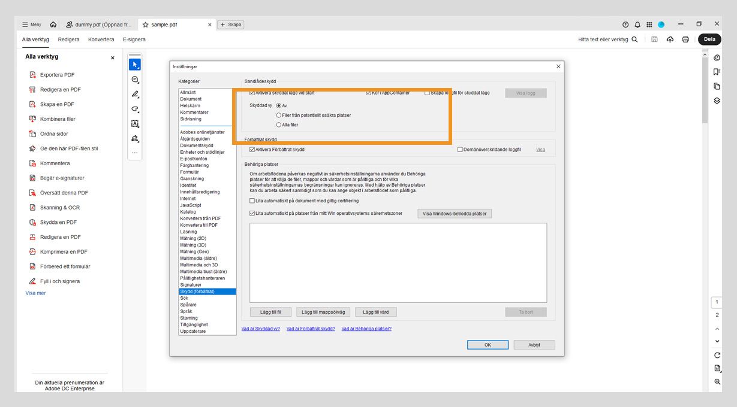Confirm settings with the OK button
Viewport: 737px width, 407px height.
point(488,345)
